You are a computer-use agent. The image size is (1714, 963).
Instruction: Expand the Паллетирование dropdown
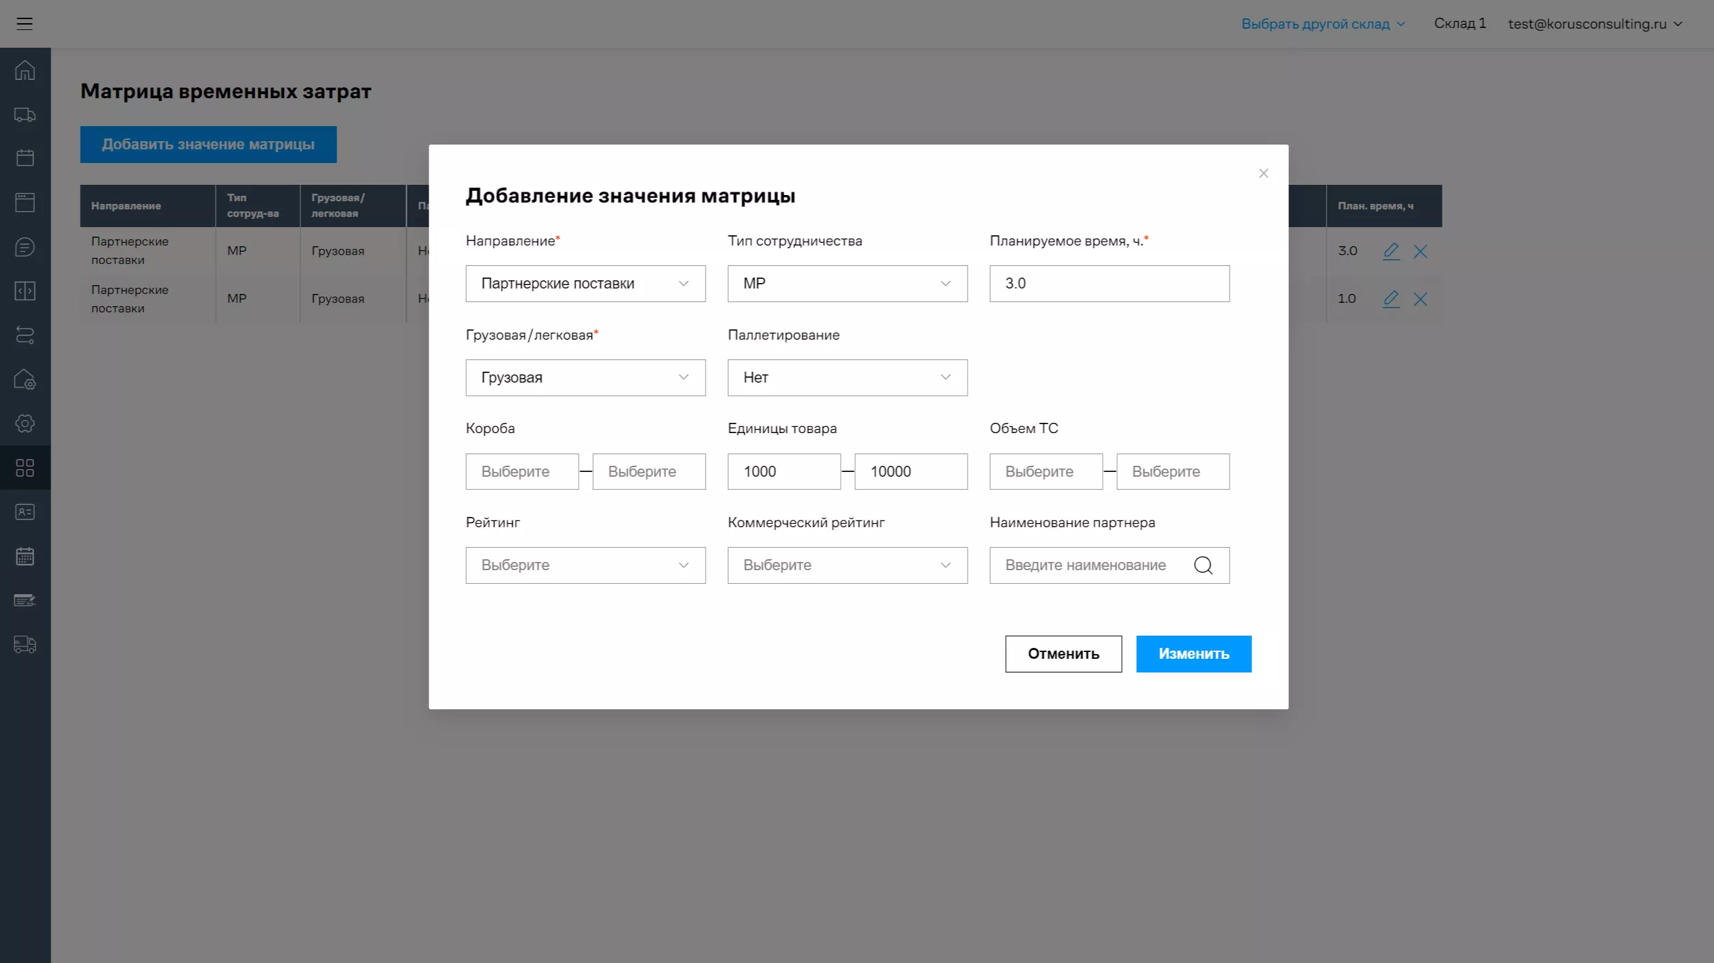847,378
